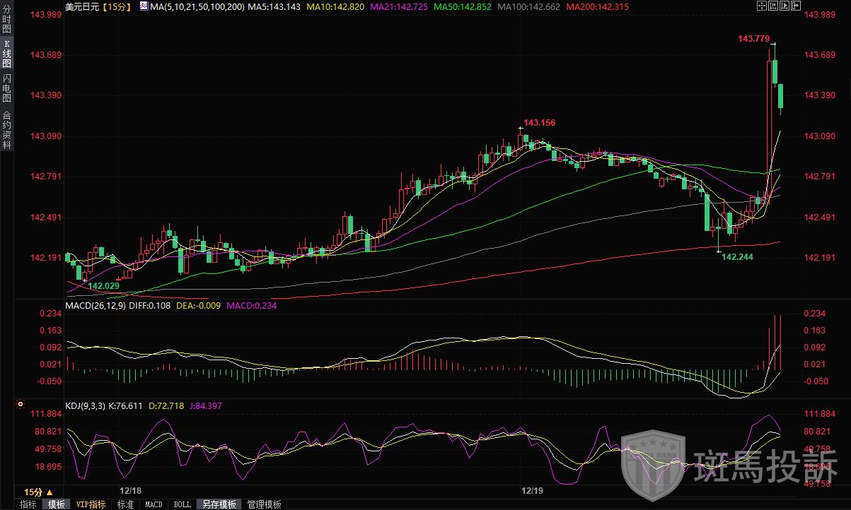
Task: Apply the 标准 template
Action: (125, 504)
